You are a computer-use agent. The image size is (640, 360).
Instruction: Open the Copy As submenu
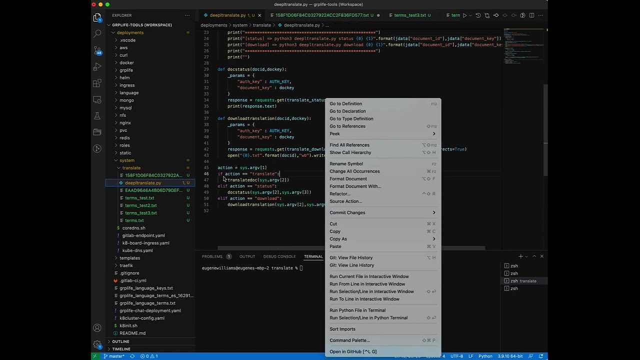[x=383, y=239]
